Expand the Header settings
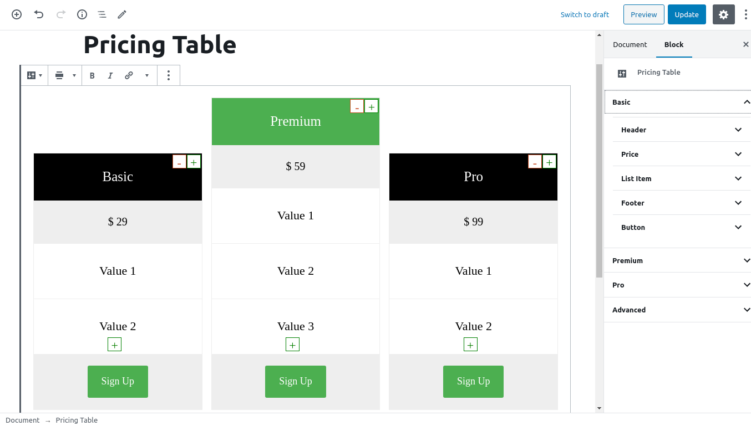The width and height of the screenshot is (751, 426). 682,130
